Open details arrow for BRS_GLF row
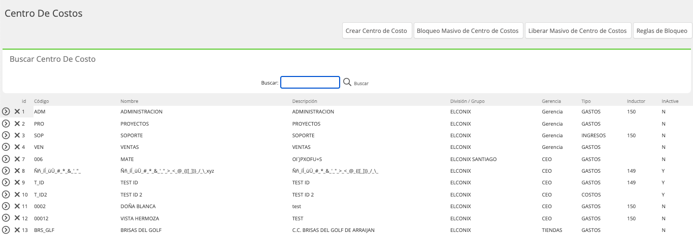The height and width of the screenshot is (236, 693). (6, 230)
